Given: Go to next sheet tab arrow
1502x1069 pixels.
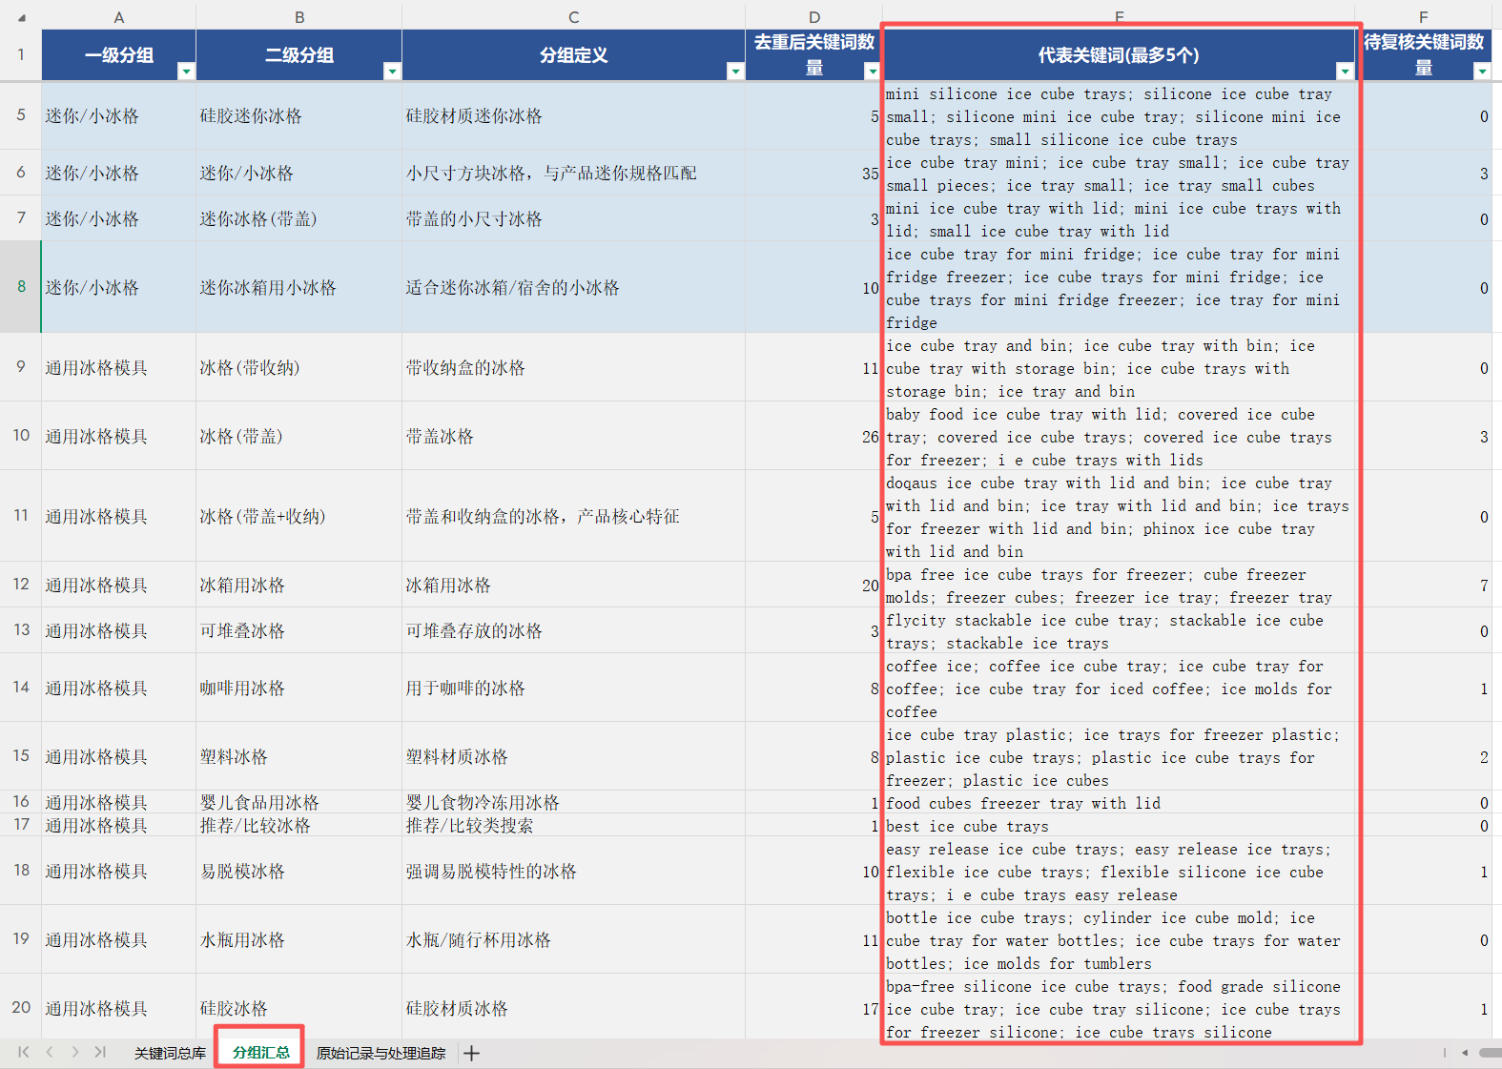Looking at the screenshot, I should [75, 1053].
